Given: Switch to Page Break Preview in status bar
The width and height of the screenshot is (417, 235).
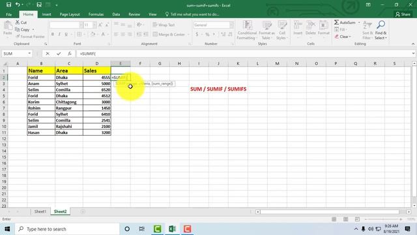Looking at the screenshot, I should [357, 219].
